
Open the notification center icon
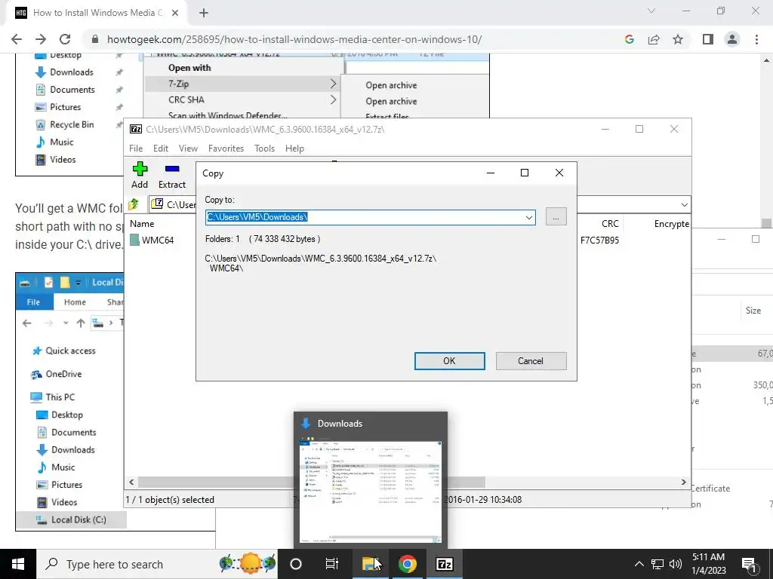point(749,564)
